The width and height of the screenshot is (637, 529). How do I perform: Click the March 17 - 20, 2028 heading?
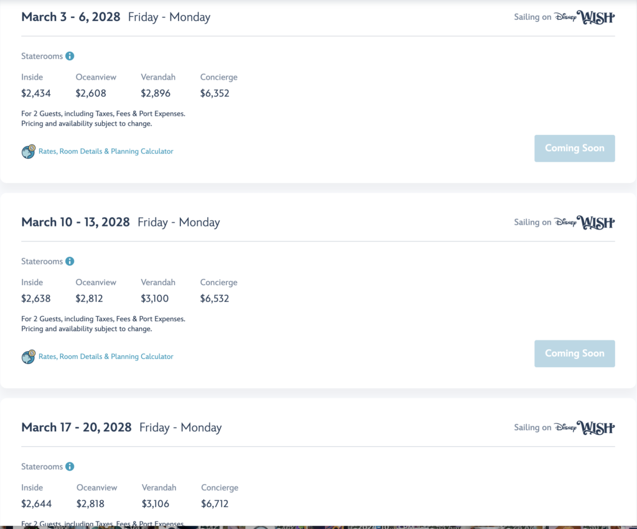pos(77,428)
